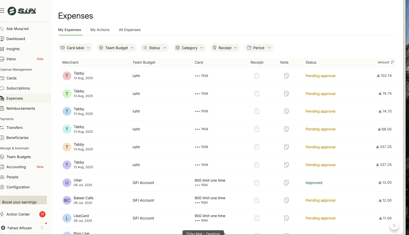Open the Team Budget filter dropdown

coord(117,48)
